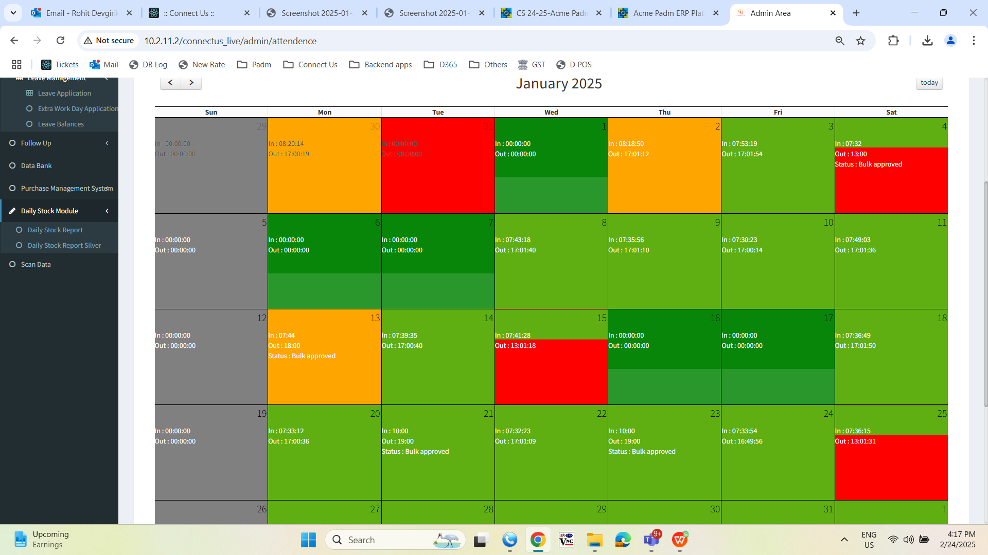Open the volume control in tray
Viewport: 988px width, 555px height.
pyautogui.click(x=908, y=540)
